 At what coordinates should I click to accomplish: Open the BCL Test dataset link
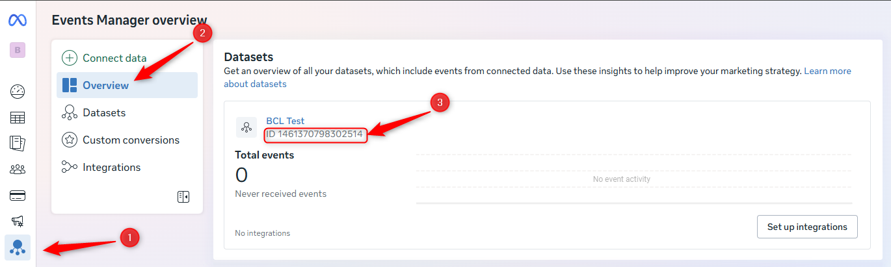(285, 121)
